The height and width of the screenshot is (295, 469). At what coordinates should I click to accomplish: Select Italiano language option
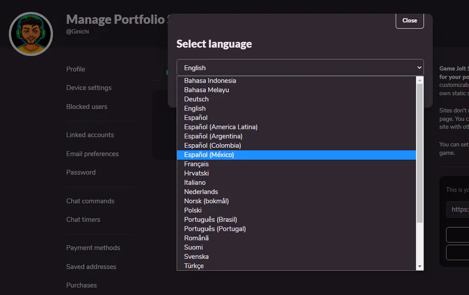[x=195, y=183]
